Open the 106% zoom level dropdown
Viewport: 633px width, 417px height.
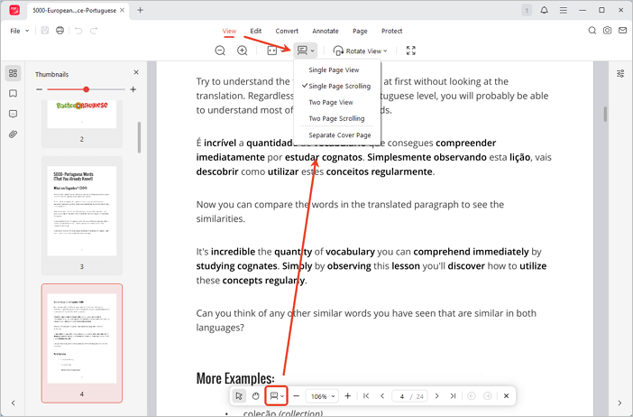point(322,396)
